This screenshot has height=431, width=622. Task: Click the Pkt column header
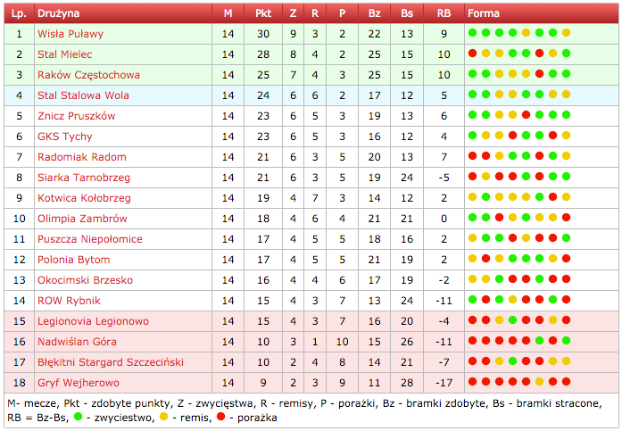263,13
